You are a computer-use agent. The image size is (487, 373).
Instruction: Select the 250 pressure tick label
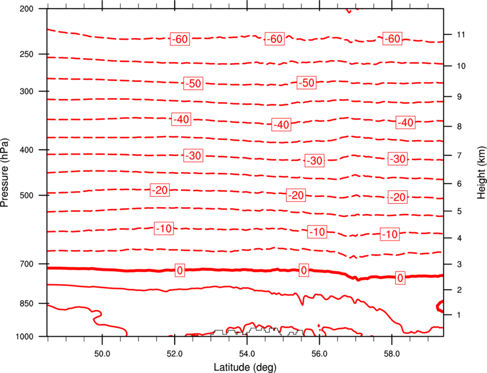click(x=26, y=54)
